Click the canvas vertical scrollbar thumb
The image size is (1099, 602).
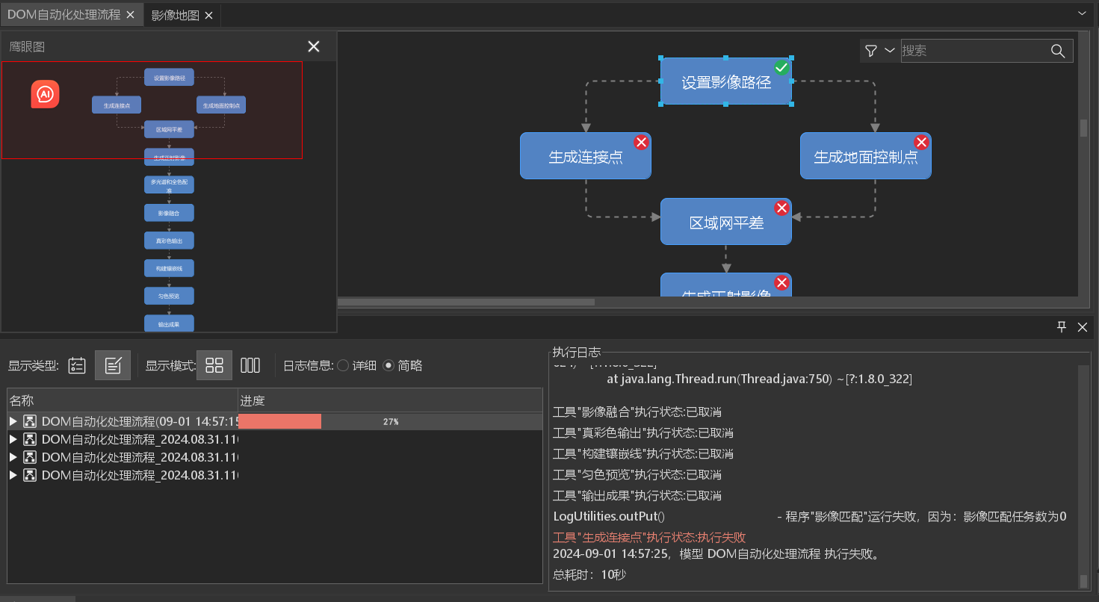coord(1083,128)
